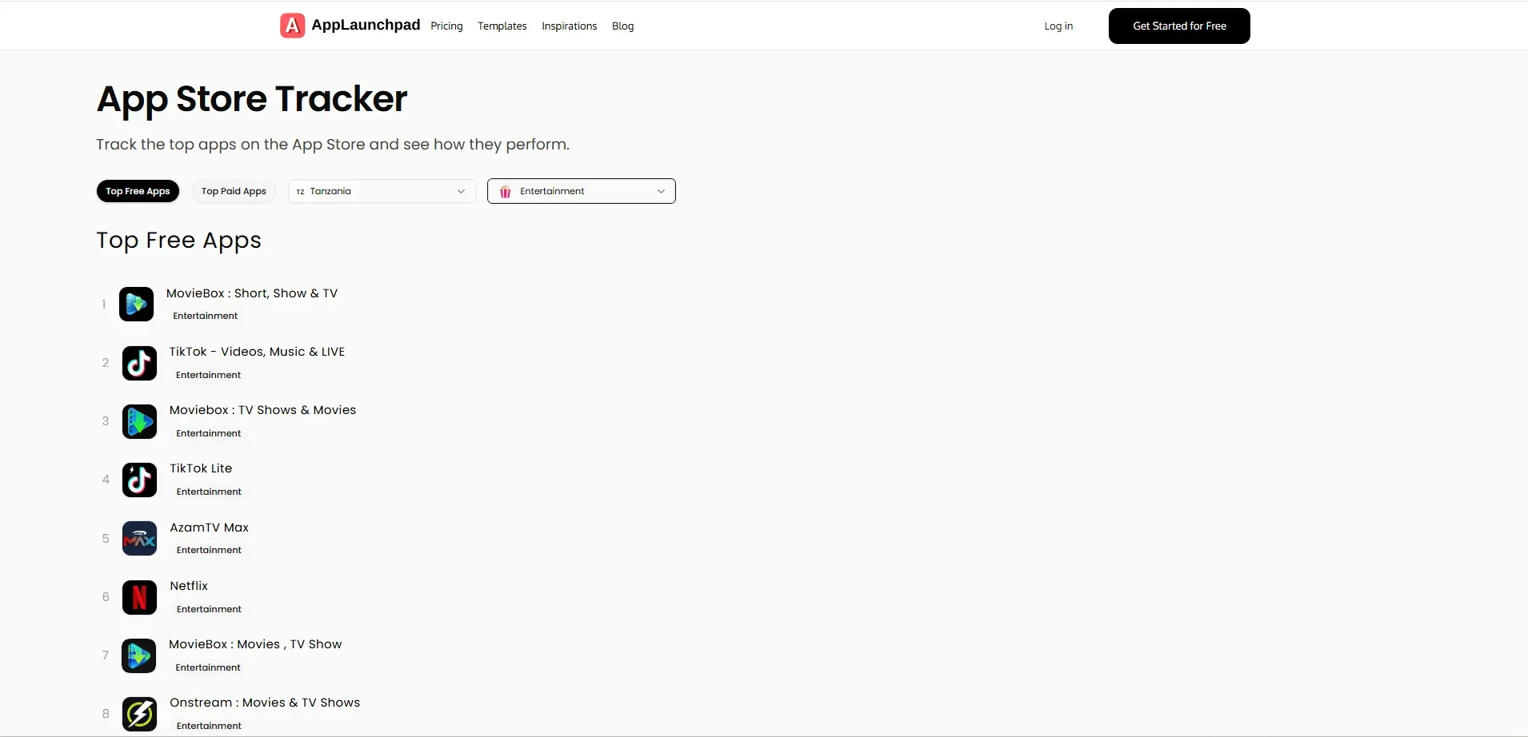Click the Get Started for Free button
The height and width of the screenshot is (737, 1528).
1178,26
